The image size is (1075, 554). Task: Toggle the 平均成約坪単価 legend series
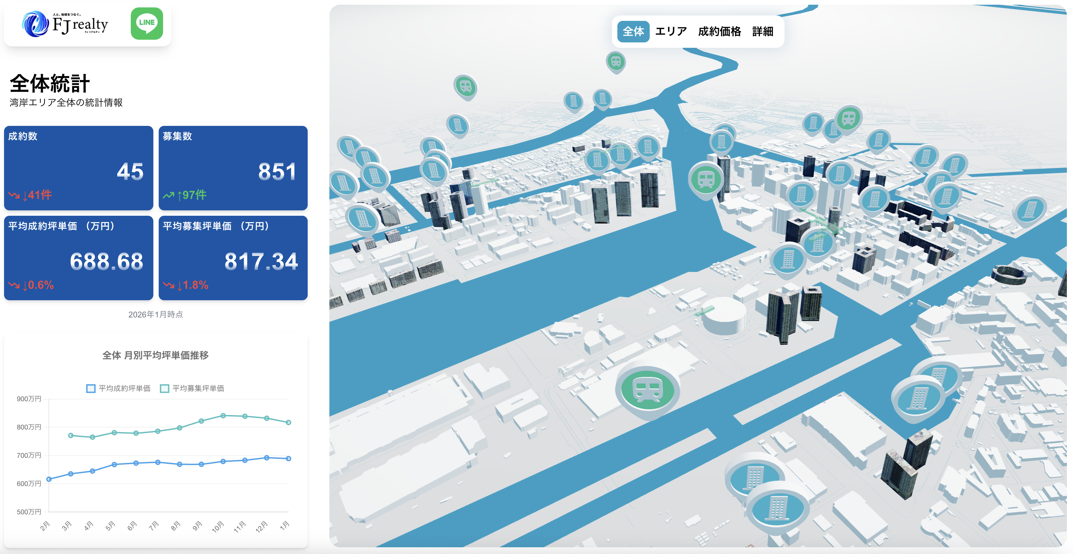point(119,388)
